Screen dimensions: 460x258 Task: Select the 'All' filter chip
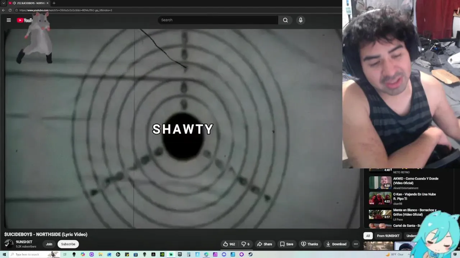coord(368,236)
